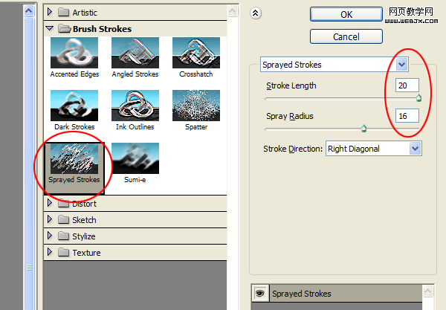Expand the Distort filter category
The width and height of the screenshot is (446, 310).
(50, 203)
